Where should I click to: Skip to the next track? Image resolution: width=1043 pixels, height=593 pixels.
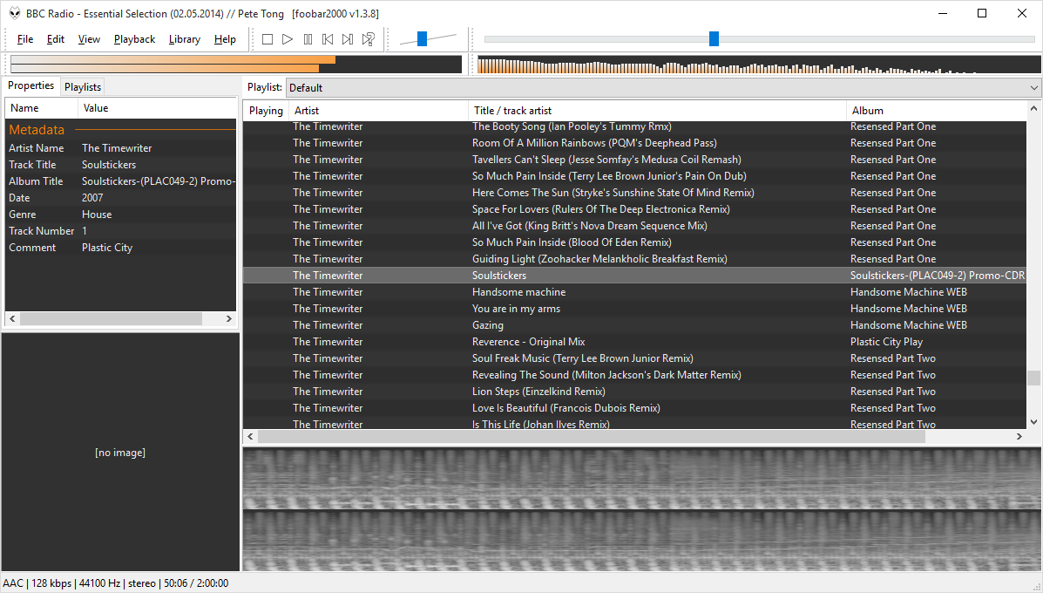tap(348, 39)
